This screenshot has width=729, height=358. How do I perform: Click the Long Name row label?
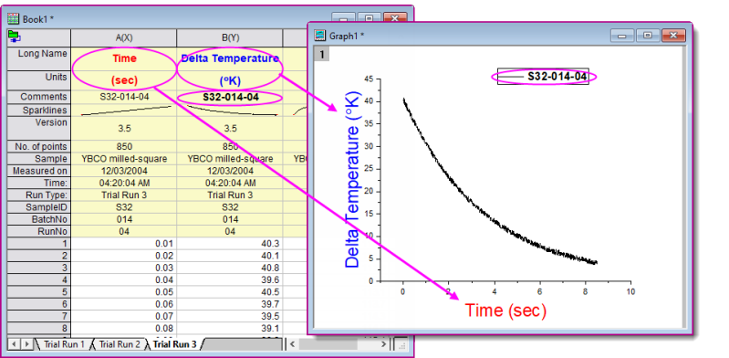pyautogui.click(x=39, y=58)
